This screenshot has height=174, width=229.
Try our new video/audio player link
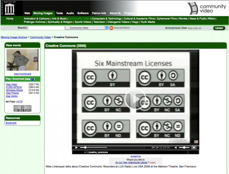(131, 163)
